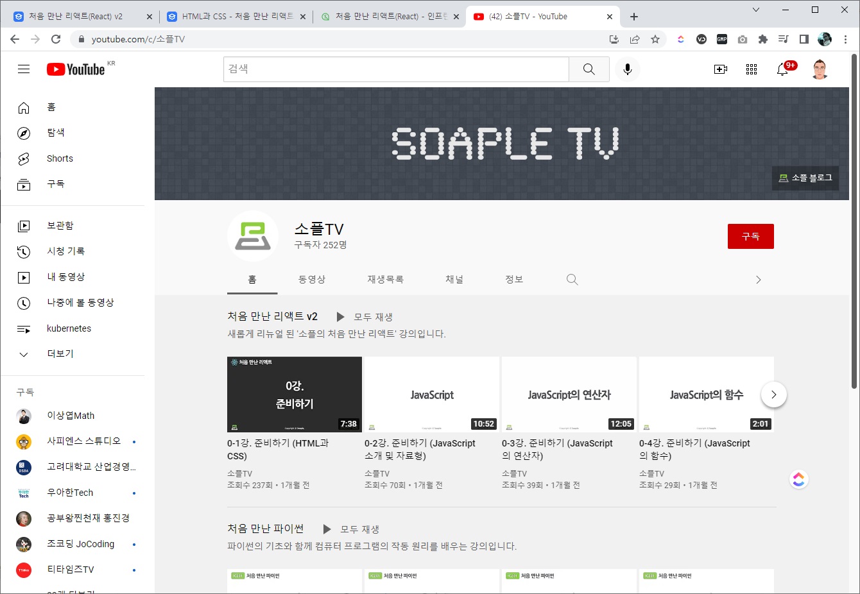Show next videos in React v2 shelf
Image resolution: width=860 pixels, height=594 pixels.
(x=774, y=395)
